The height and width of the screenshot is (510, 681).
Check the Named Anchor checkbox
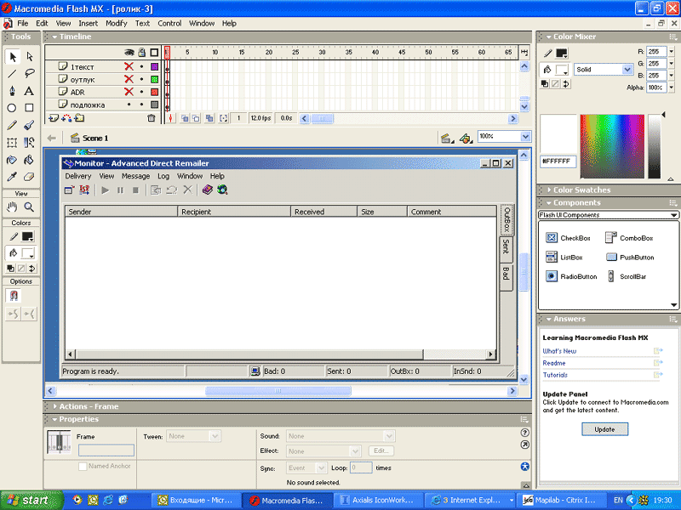tap(83, 466)
